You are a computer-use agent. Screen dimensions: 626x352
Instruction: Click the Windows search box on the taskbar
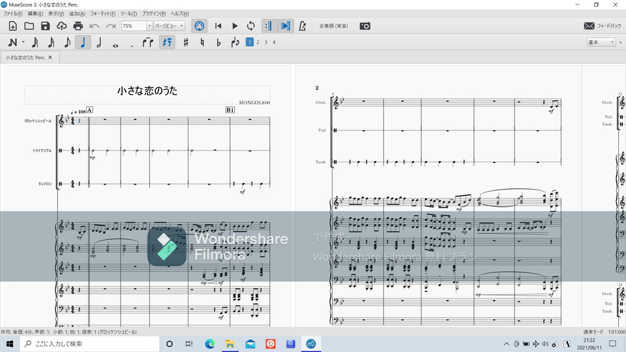click(90, 344)
